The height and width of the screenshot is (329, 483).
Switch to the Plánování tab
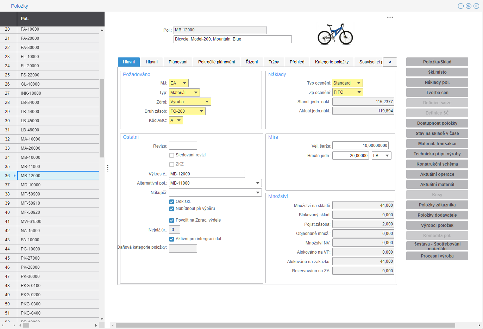pos(178,62)
